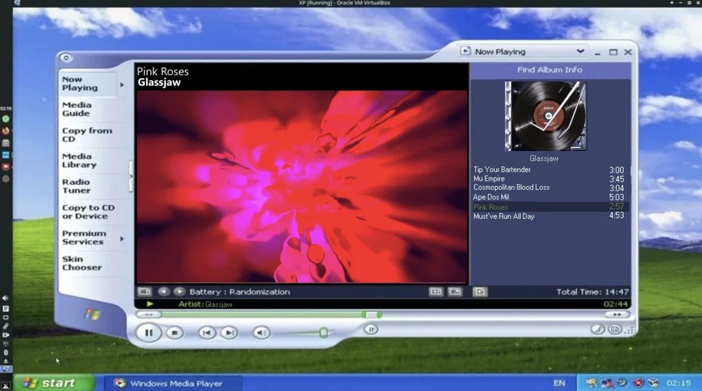Select the track Tip Your Bartender
This screenshot has height=391, width=702.
[x=549, y=169]
